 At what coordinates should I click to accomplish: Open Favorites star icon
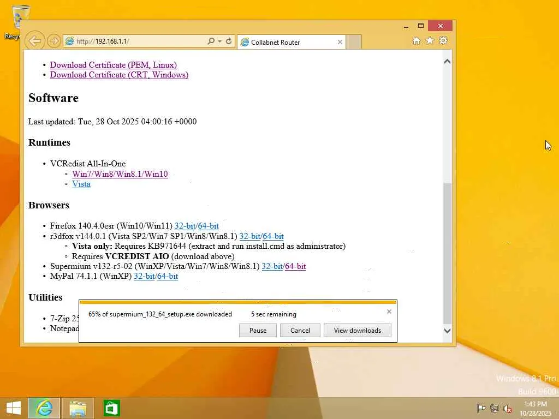(x=430, y=40)
